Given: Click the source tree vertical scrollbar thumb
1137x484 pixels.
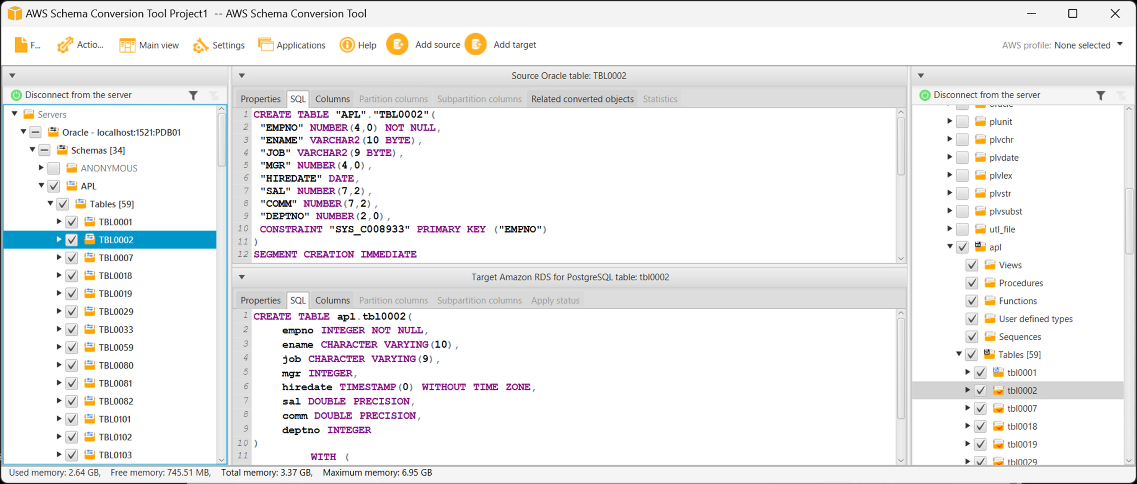Looking at the screenshot, I should tap(222, 139).
